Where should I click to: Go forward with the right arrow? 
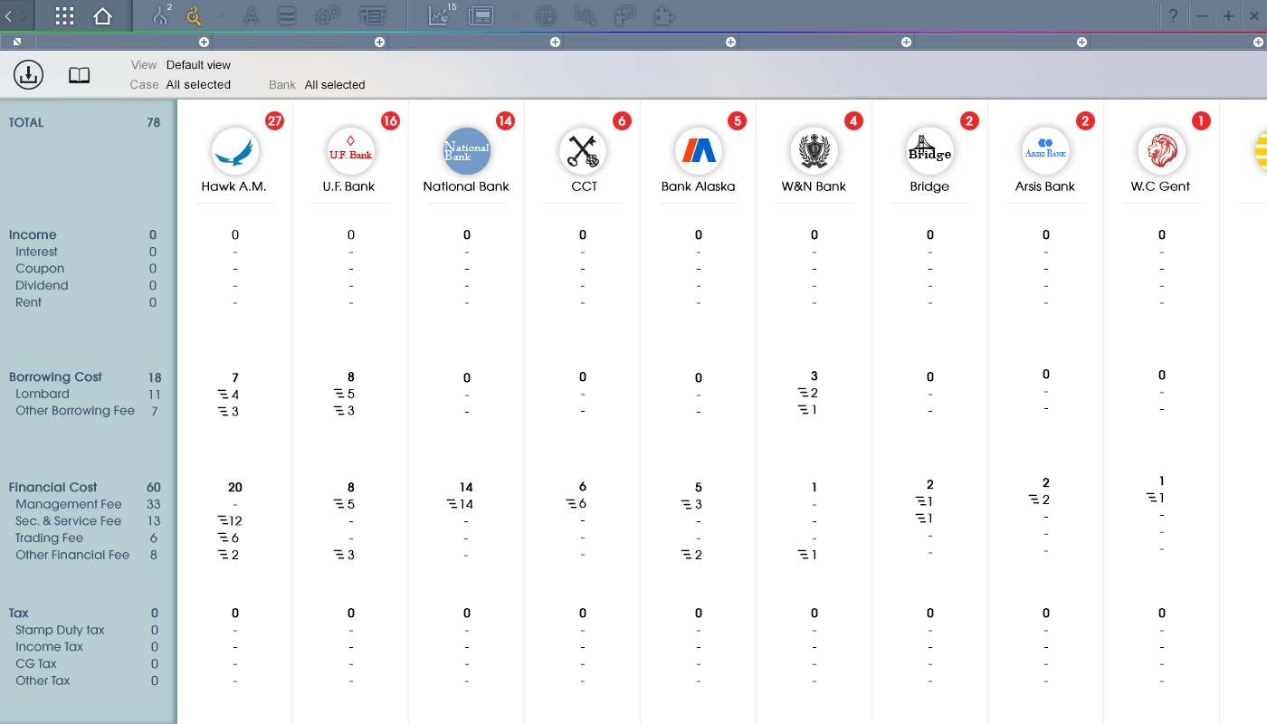(24, 15)
